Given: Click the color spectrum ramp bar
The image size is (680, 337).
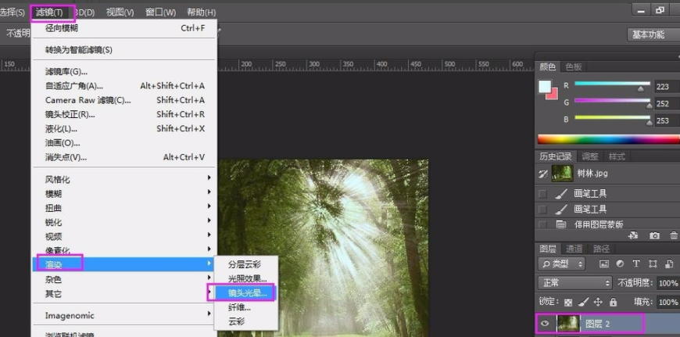Looking at the screenshot, I should pyautogui.click(x=607, y=139).
